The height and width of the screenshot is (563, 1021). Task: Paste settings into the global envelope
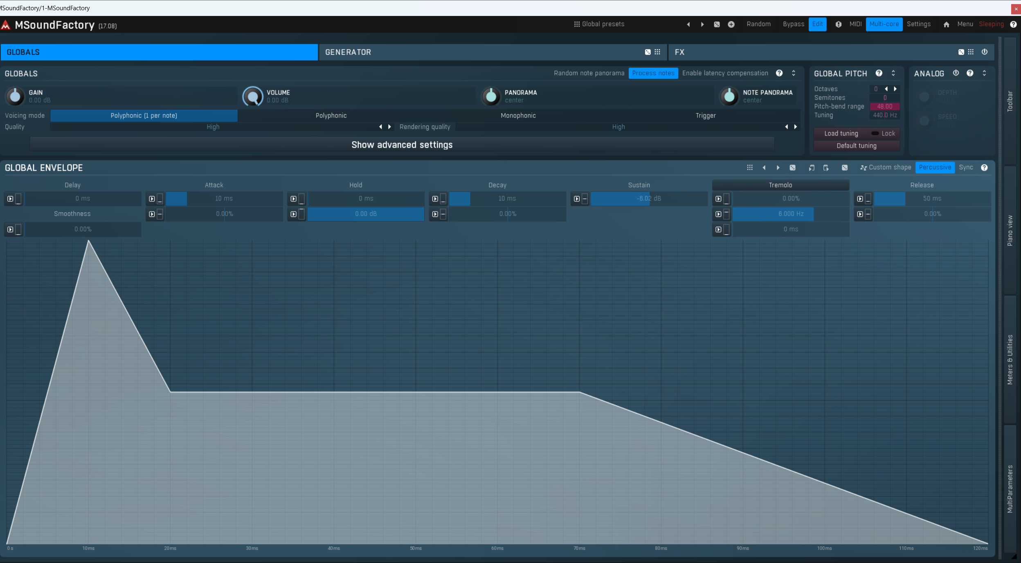[826, 168]
